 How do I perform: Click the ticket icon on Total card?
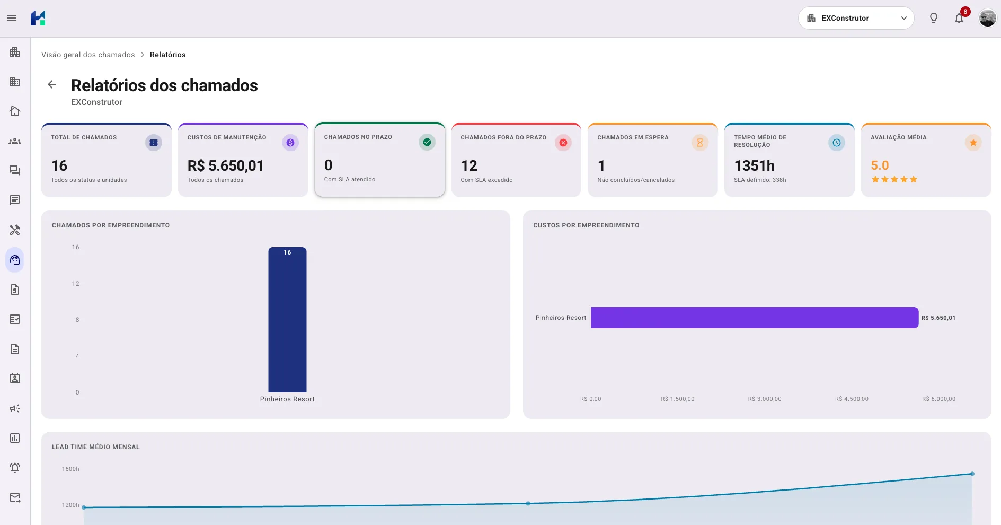[x=154, y=143]
